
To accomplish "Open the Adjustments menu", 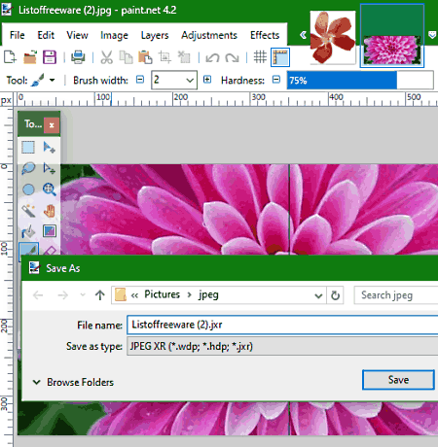I will [209, 35].
